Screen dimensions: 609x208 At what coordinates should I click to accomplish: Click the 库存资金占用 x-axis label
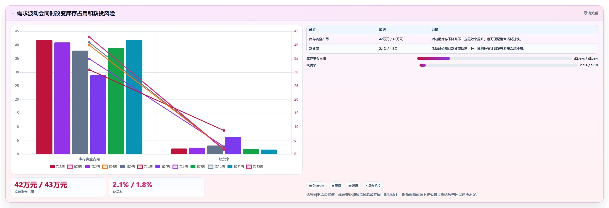point(89,159)
